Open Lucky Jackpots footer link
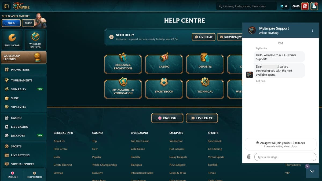This screenshot has height=181, width=322. point(178,157)
